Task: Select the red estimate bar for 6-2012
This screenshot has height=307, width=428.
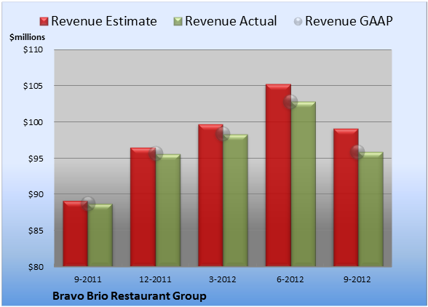Action: coord(278,175)
